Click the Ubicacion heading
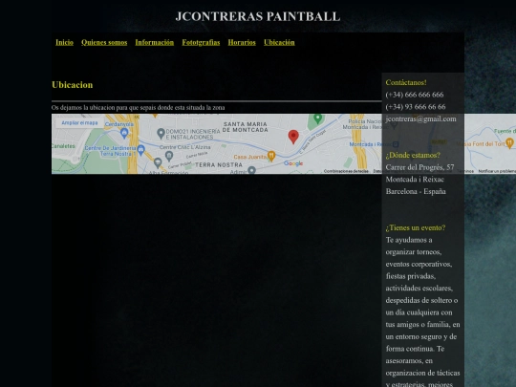Viewport: 516px width, 387px height. coord(73,85)
